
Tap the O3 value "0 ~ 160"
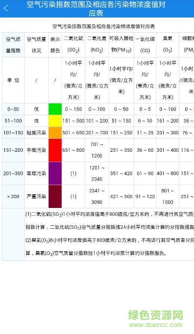(x=168, y=109)
